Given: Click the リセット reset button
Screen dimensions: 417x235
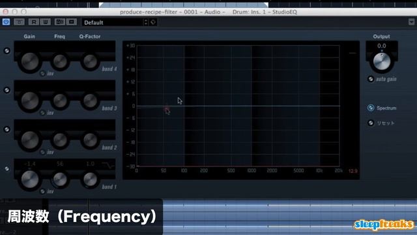Looking at the screenshot, I should 371,123.
